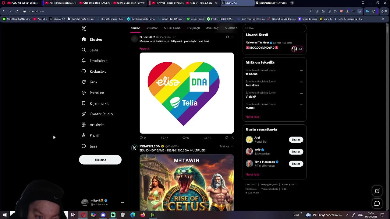The image size is (390, 219).
Task: Open more options on Ei persuille post
Action: [232, 37]
